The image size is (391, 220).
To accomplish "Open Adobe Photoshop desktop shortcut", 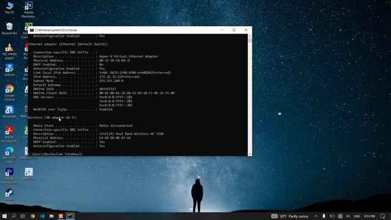I will (x=29, y=10).
